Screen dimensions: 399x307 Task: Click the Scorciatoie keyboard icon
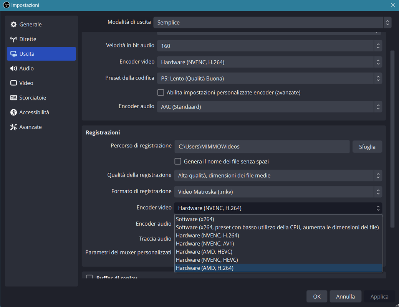coord(13,98)
